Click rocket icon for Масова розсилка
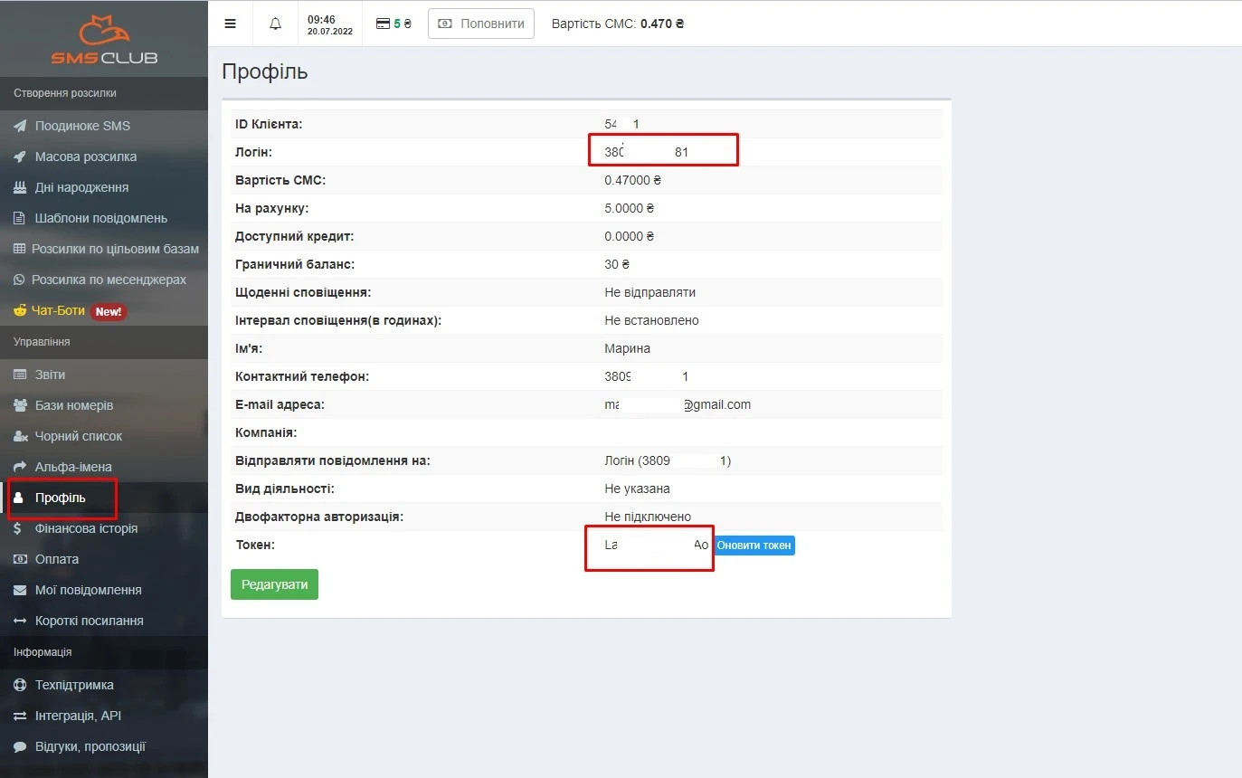Screen dimensions: 1242x778 20,157
